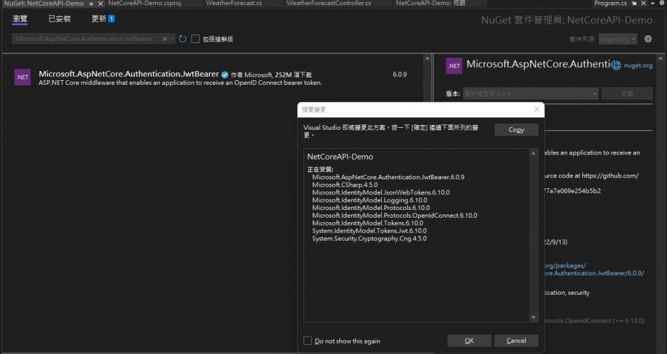Screen dimensions: 667x354
Task: Open the tab overflow dropdown arrow
Action: pyautogui.click(x=653, y=3)
